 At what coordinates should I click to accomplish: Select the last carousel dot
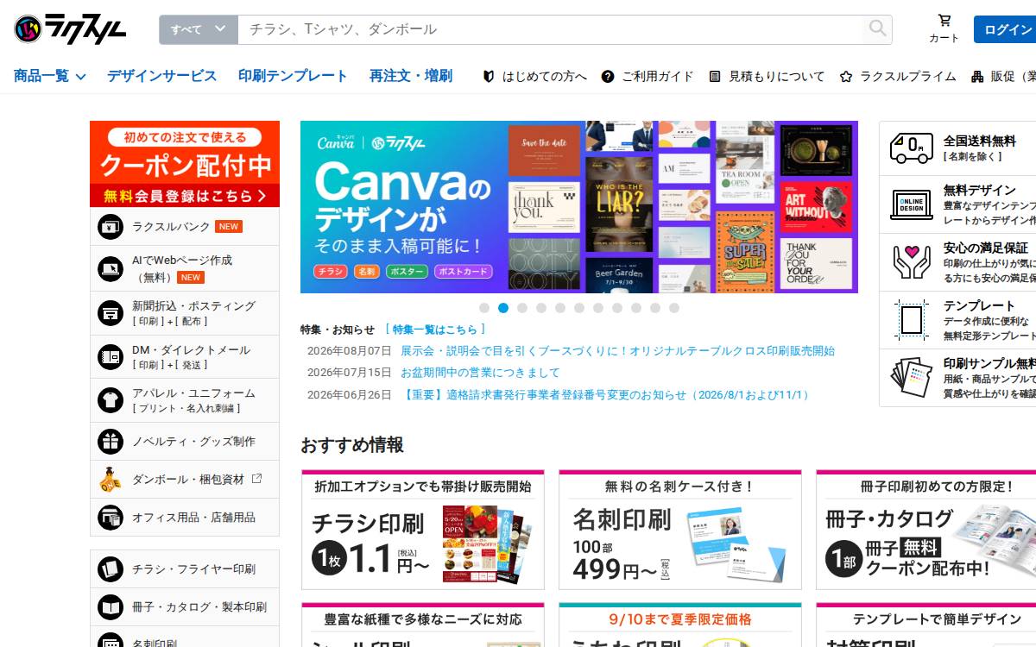674,308
